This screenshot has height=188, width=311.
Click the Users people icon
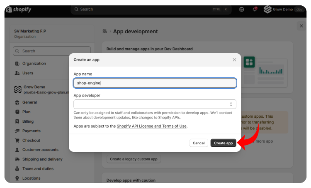pos(17,73)
